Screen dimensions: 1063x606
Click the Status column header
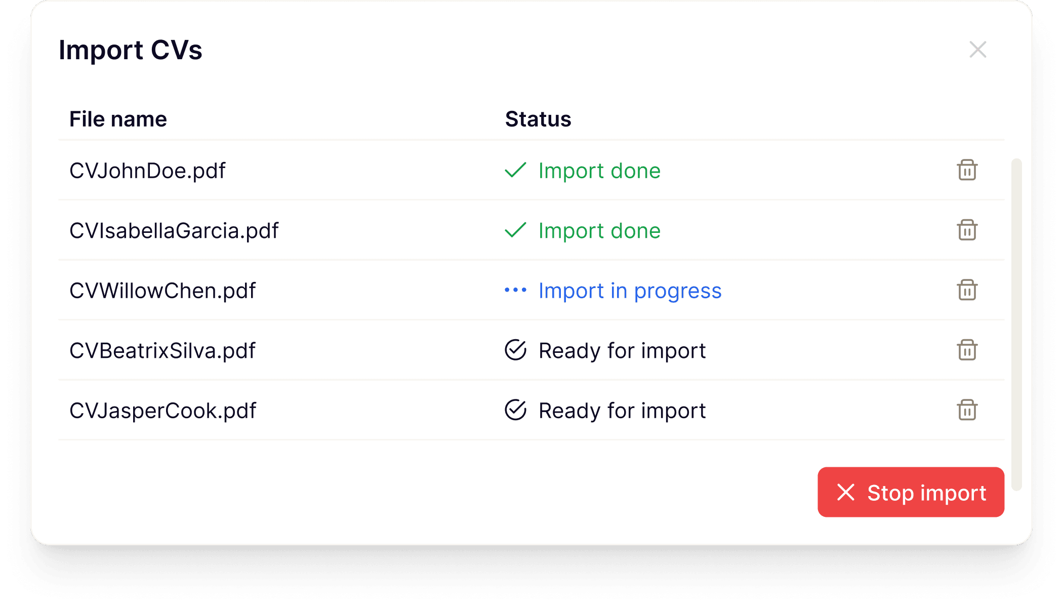tap(538, 119)
